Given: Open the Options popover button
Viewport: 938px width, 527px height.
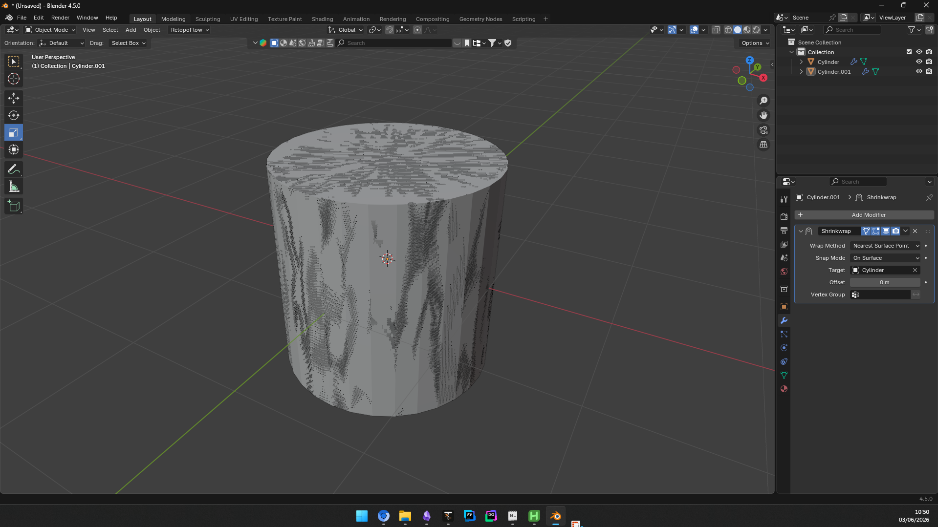Looking at the screenshot, I should click(755, 43).
